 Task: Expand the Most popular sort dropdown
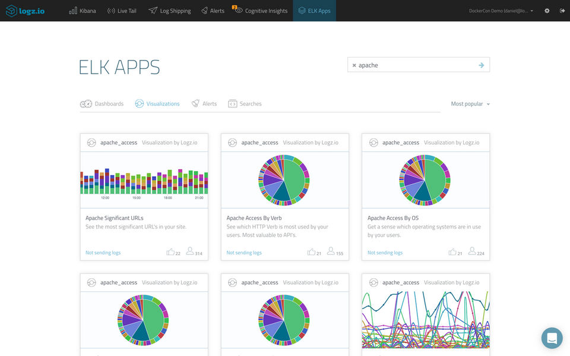click(470, 104)
